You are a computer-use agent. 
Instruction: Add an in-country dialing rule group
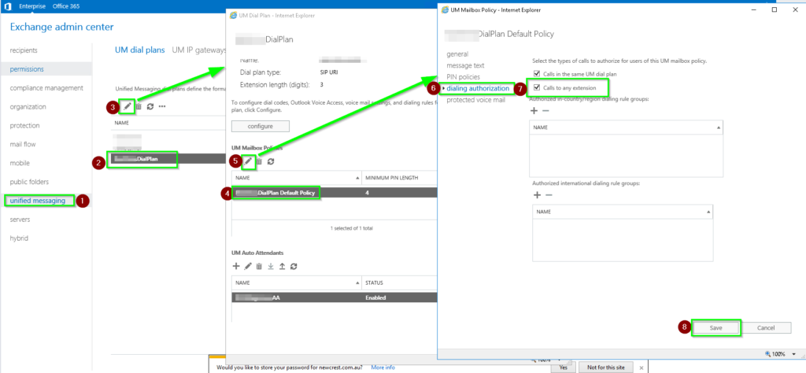pyautogui.click(x=534, y=110)
